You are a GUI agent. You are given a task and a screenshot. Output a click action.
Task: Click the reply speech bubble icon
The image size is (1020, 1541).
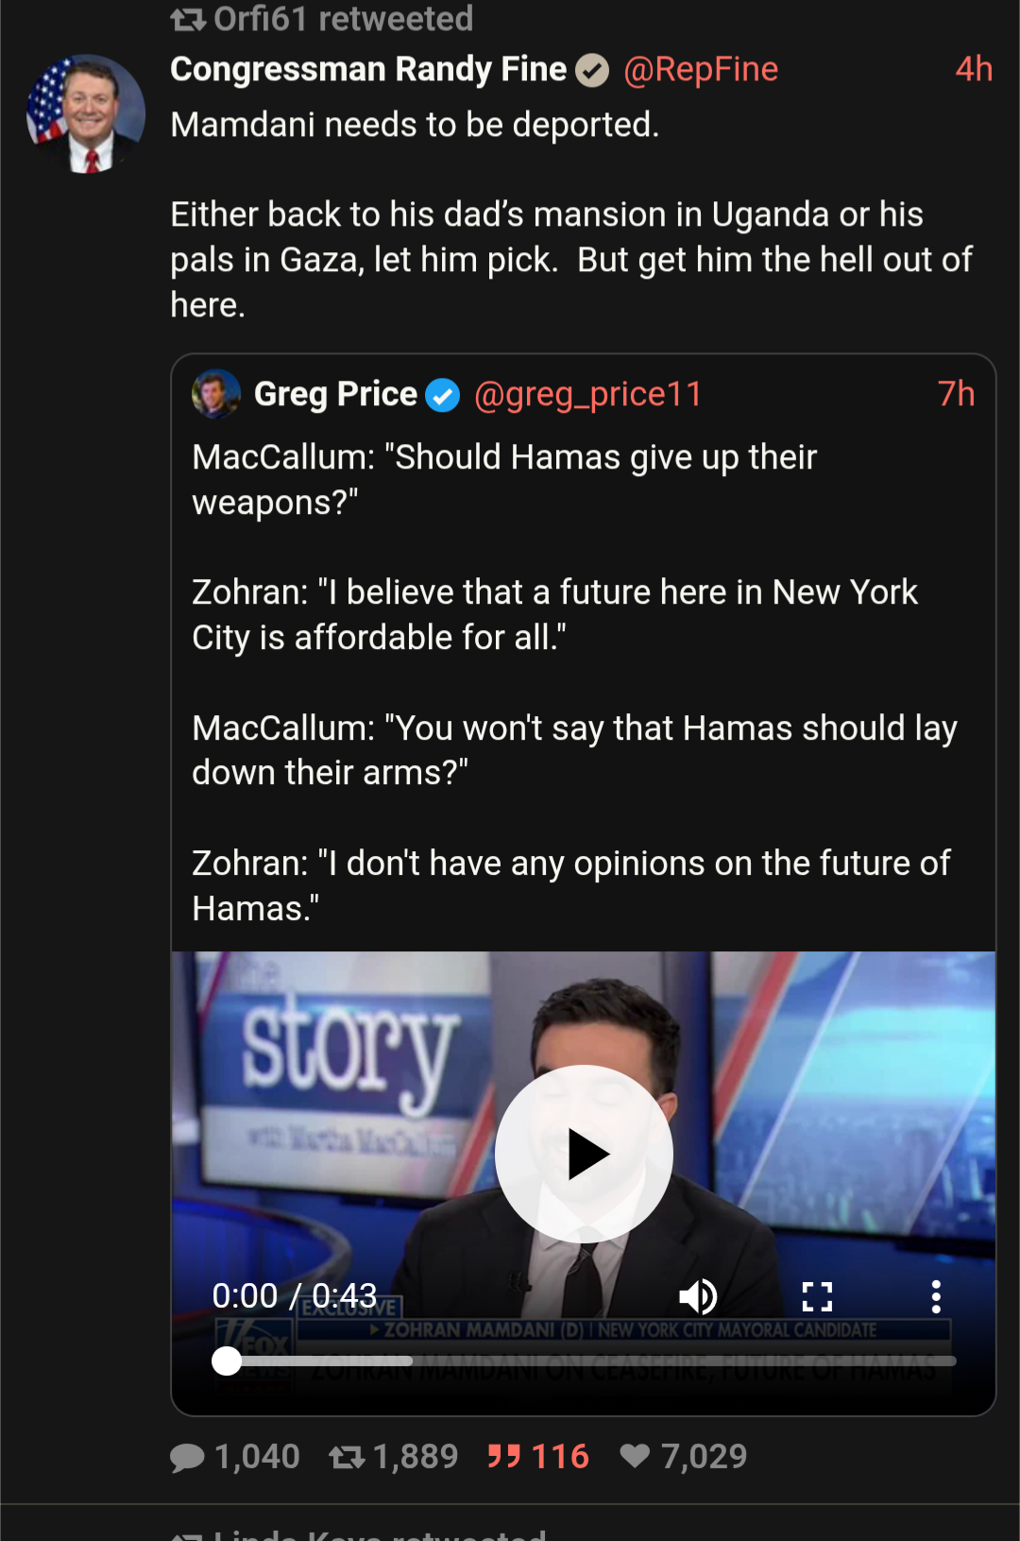[187, 1458]
